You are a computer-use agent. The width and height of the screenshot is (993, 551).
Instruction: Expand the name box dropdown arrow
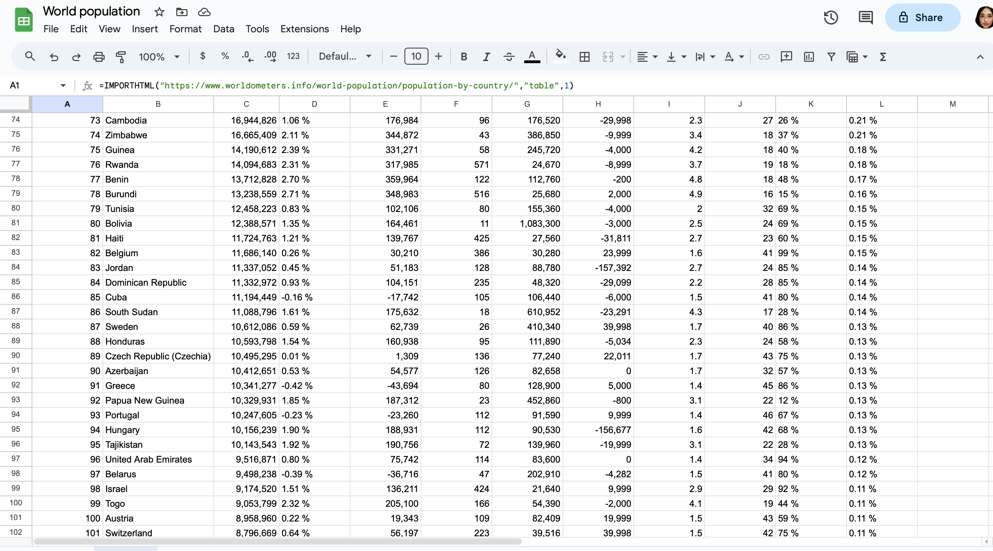point(63,85)
